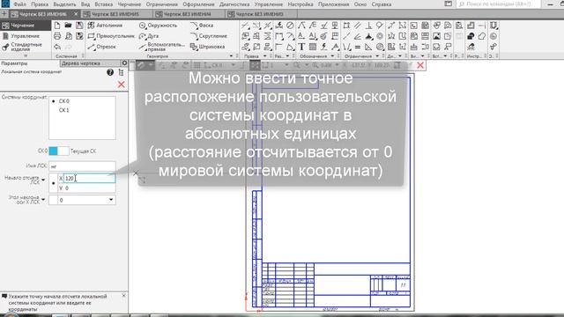
Task: Click the diameter symbol icon
Action: 290,26
